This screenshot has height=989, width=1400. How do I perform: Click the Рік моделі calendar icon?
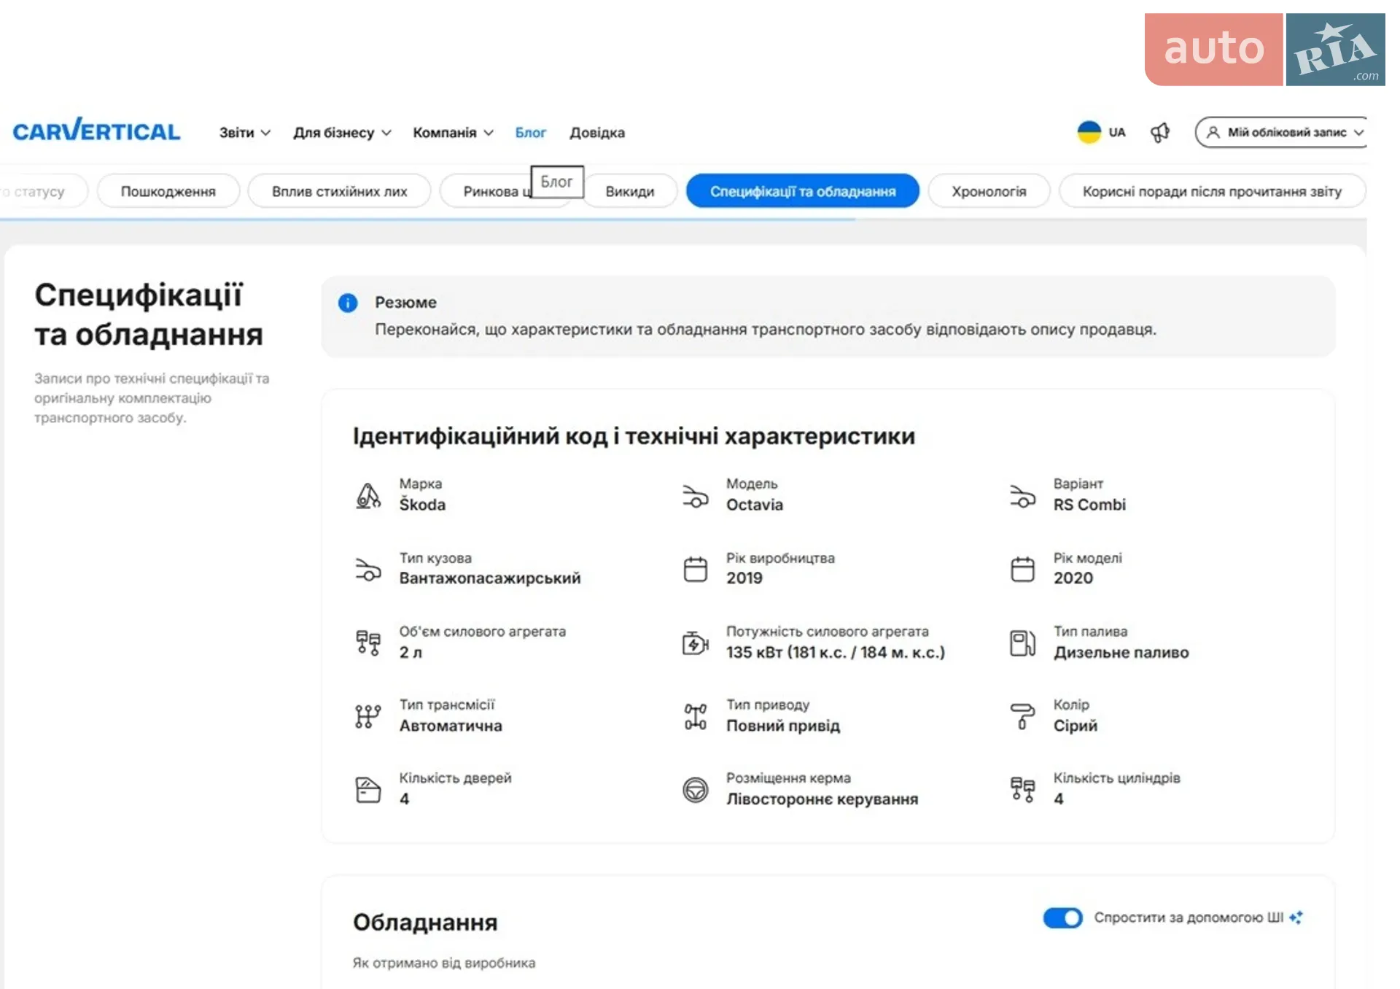(x=1022, y=569)
